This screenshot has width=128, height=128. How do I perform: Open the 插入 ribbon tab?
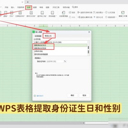click(12, 7)
